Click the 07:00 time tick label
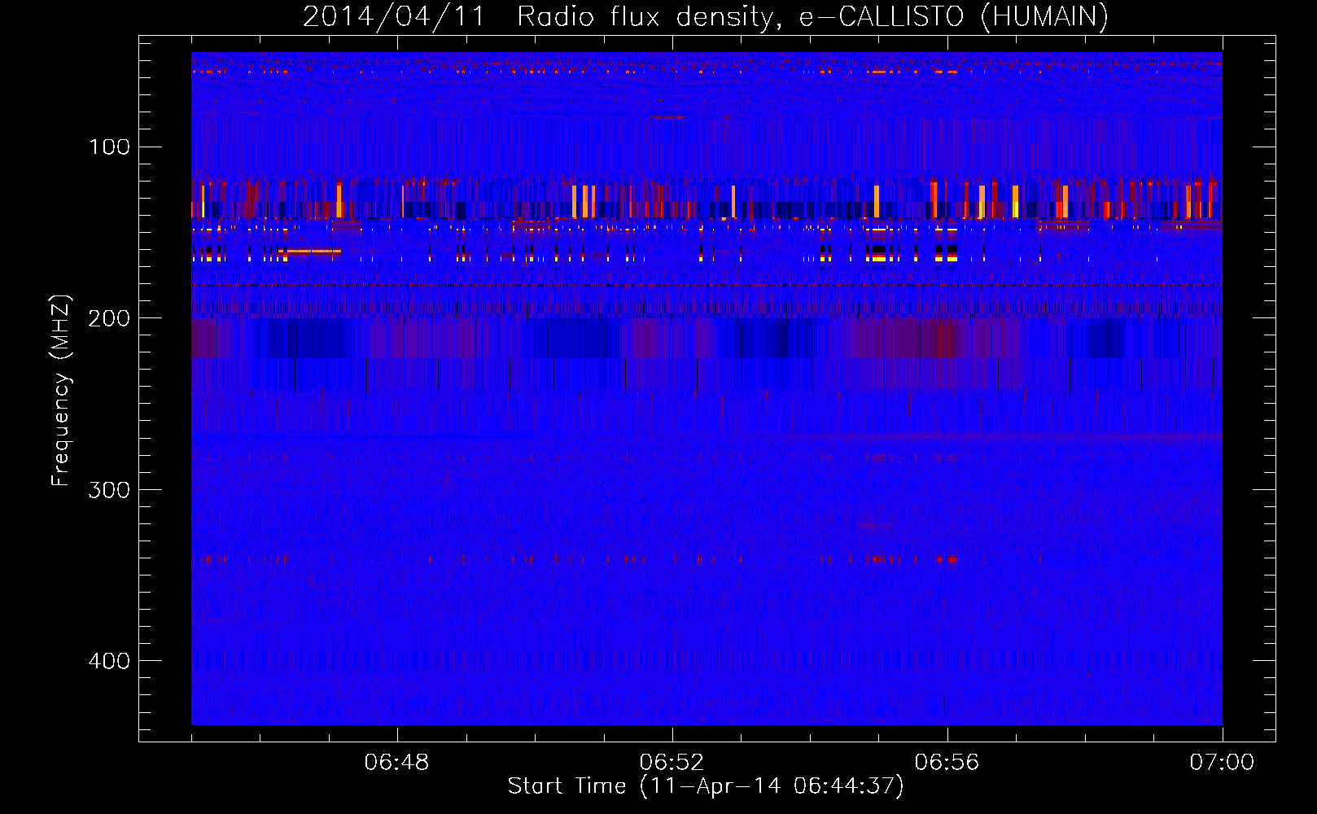 click(1222, 763)
